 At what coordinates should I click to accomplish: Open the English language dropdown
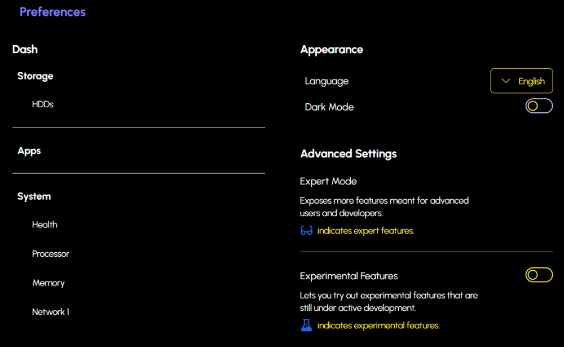pos(522,81)
